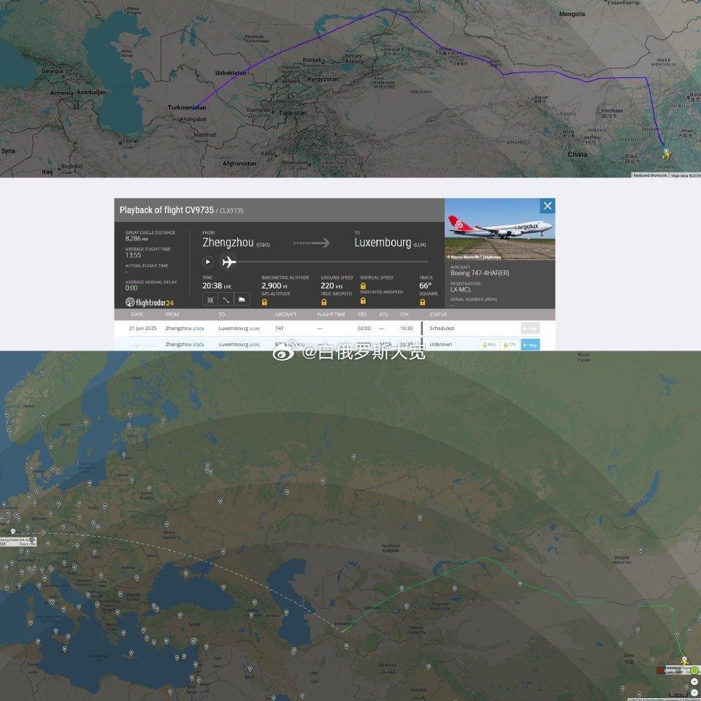Click the airport pin where the dashed route ends
Viewport: 701px width, 701px height.
click(x=12, y=532)
